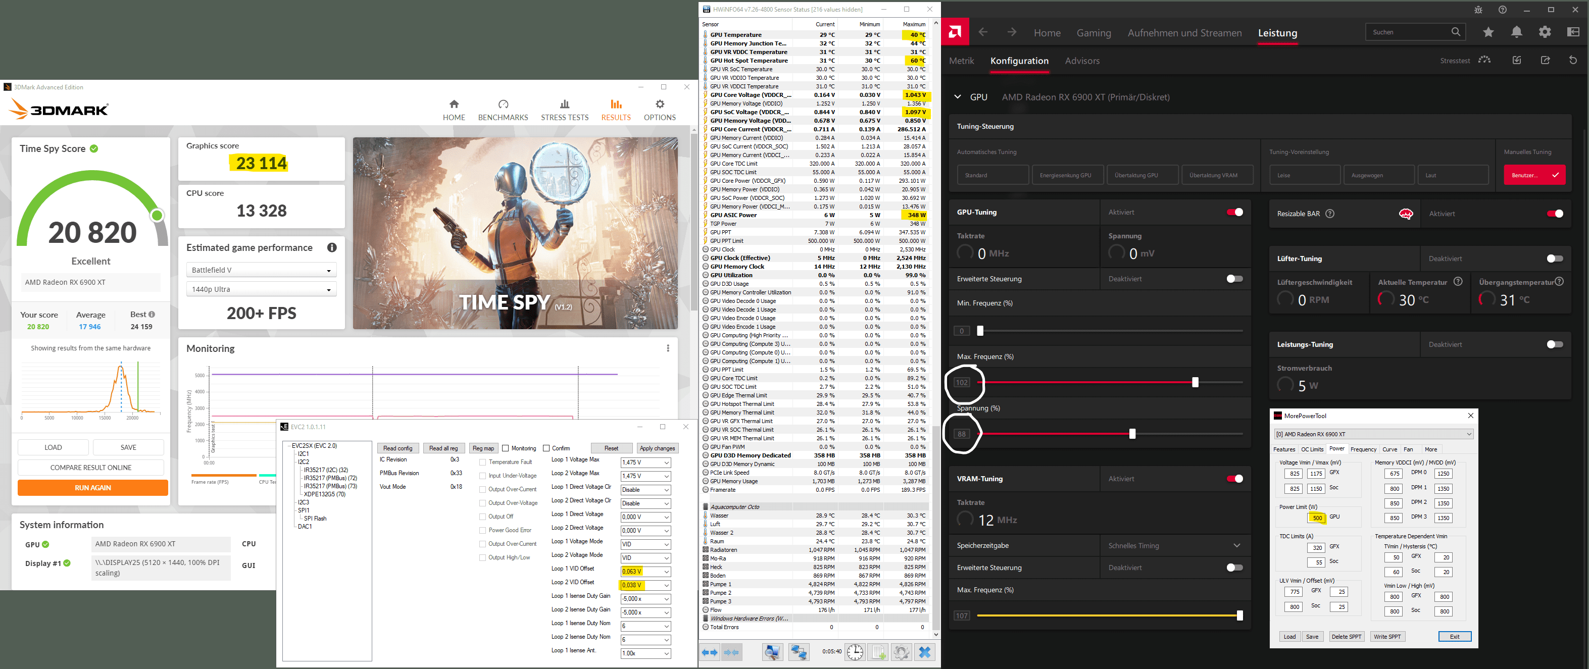Screen dimensions: 1589x669
Task: Select Übertaktung GPU preset
Action: pos(1142,175)
